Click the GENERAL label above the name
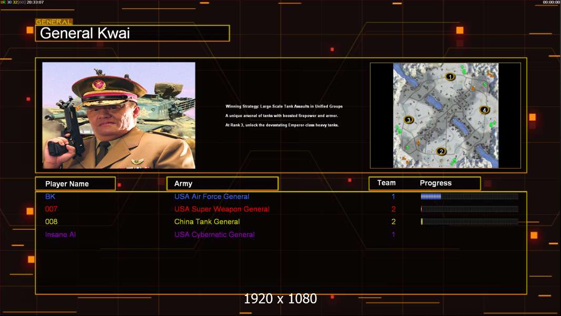Viewport: 561px width, 316px height. 54,22
